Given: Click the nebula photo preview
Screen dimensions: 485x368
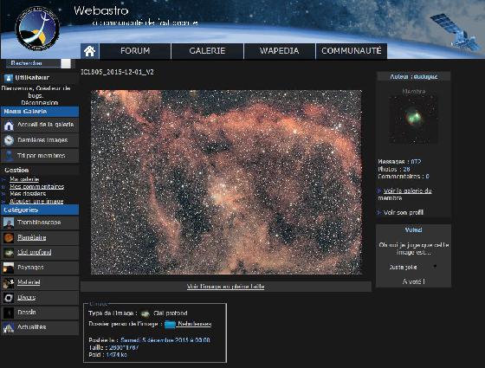Looking at the screenshot, I should [x=226, y=182].
